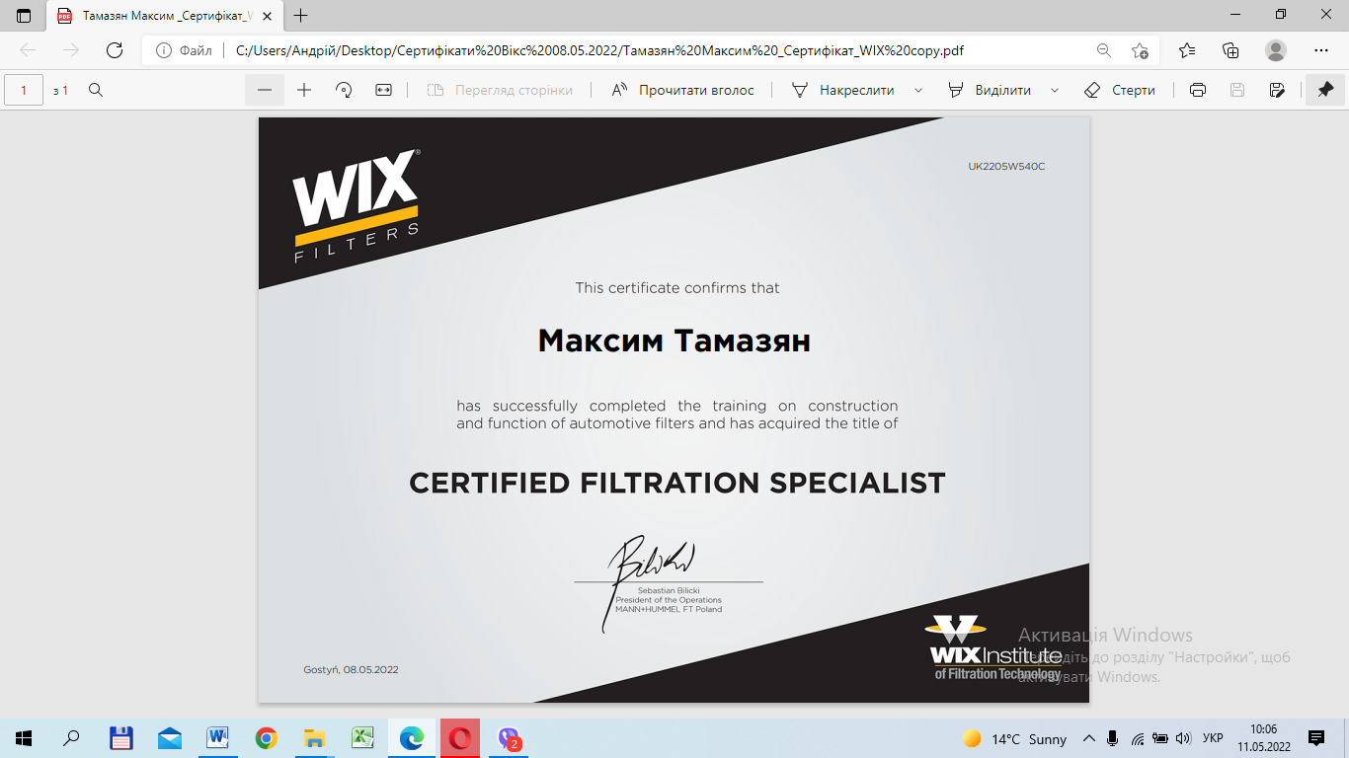This screenshot has width=1349, height=758.
Task: Open File Explorer from taskbar
Action: 314,738
